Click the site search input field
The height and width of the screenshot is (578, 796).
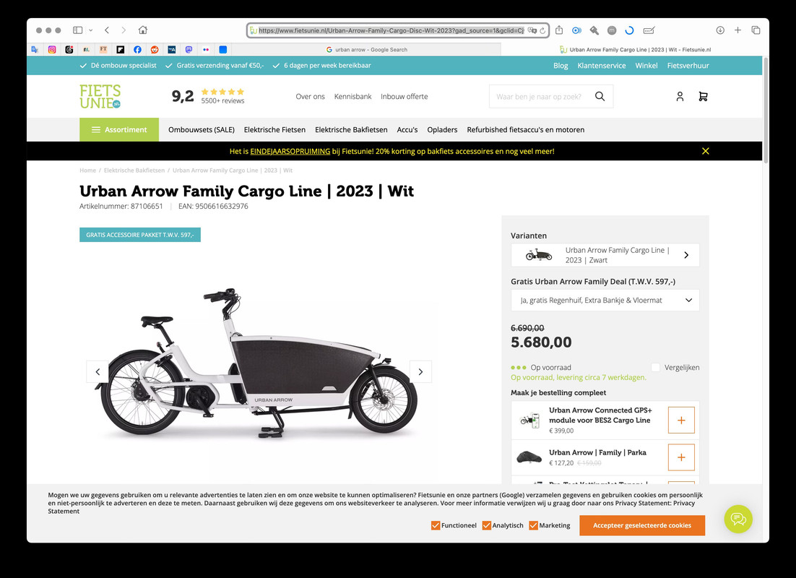coord(540,97)
